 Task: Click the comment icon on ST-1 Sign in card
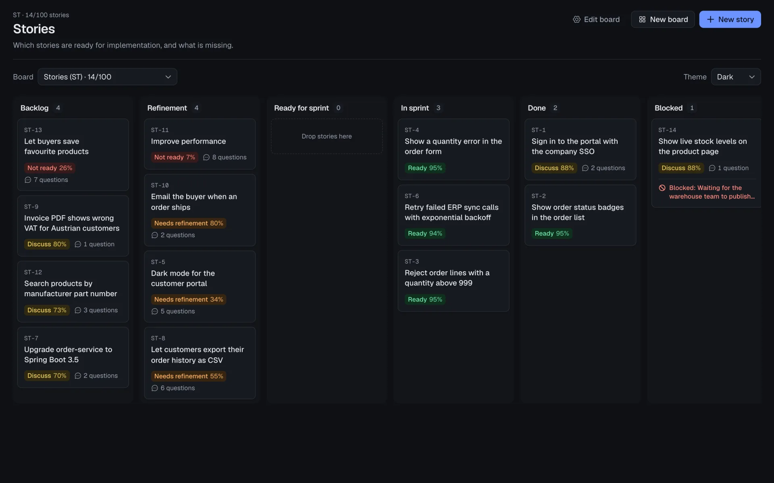(x=585, y=168)
